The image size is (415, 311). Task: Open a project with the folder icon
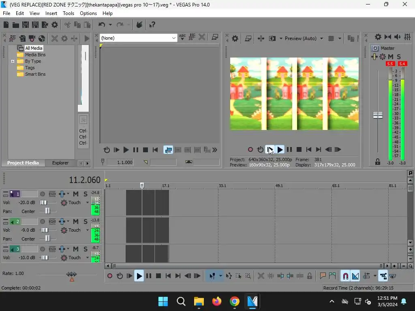tap(16, 25)
